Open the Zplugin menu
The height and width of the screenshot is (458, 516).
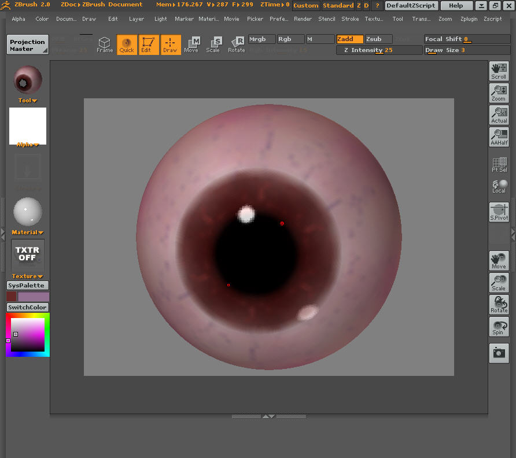(x=469, y=19)
